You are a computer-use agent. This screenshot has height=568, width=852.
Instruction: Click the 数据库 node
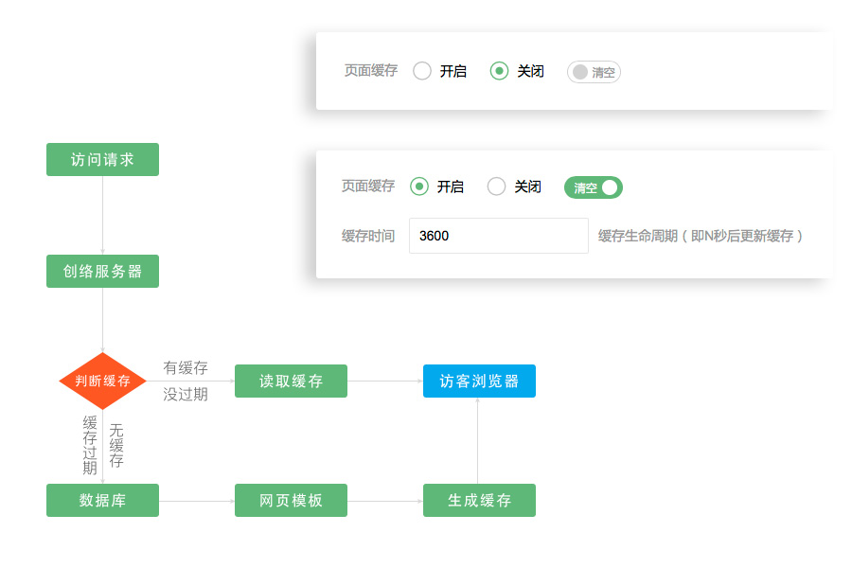click(x=102, y=500)
